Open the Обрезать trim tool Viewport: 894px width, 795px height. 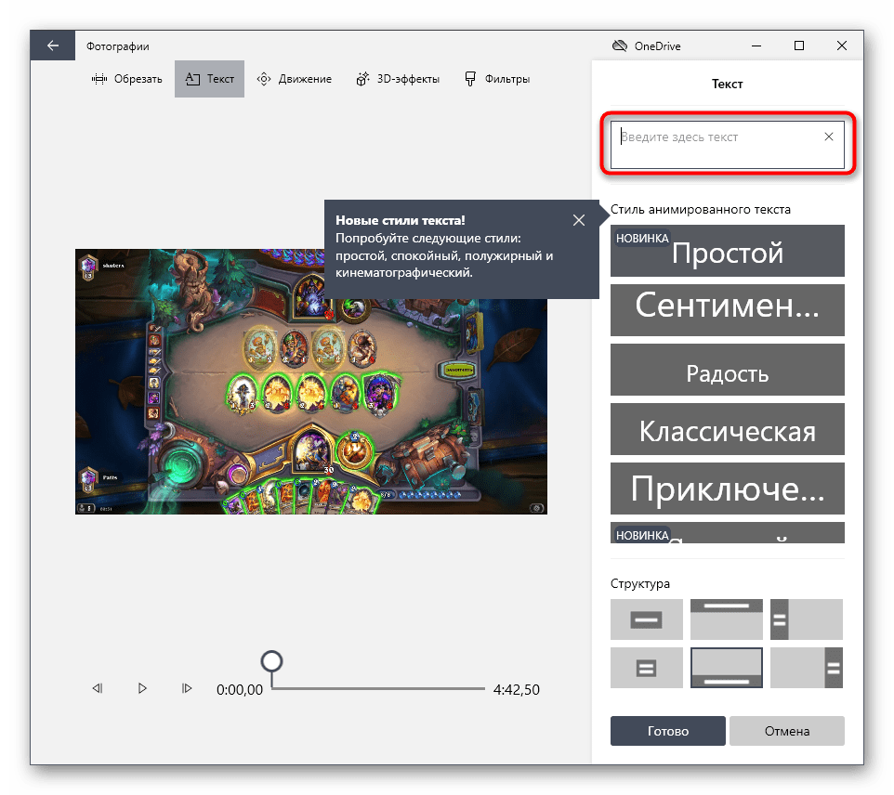pos(127,79)
